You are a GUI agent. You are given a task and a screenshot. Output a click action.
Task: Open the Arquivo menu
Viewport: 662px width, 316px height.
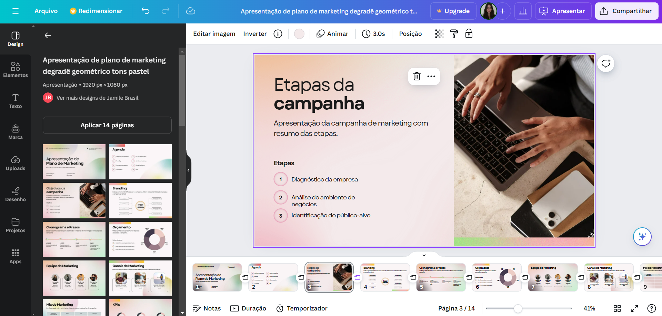pos(46,11)
